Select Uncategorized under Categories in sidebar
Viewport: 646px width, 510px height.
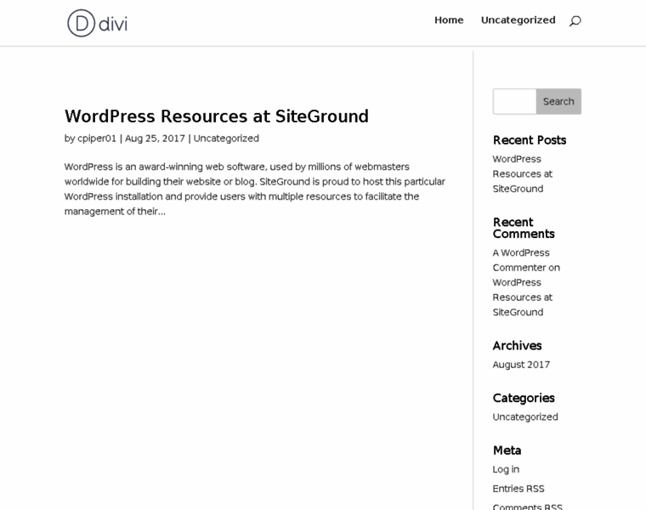(525, 417)
